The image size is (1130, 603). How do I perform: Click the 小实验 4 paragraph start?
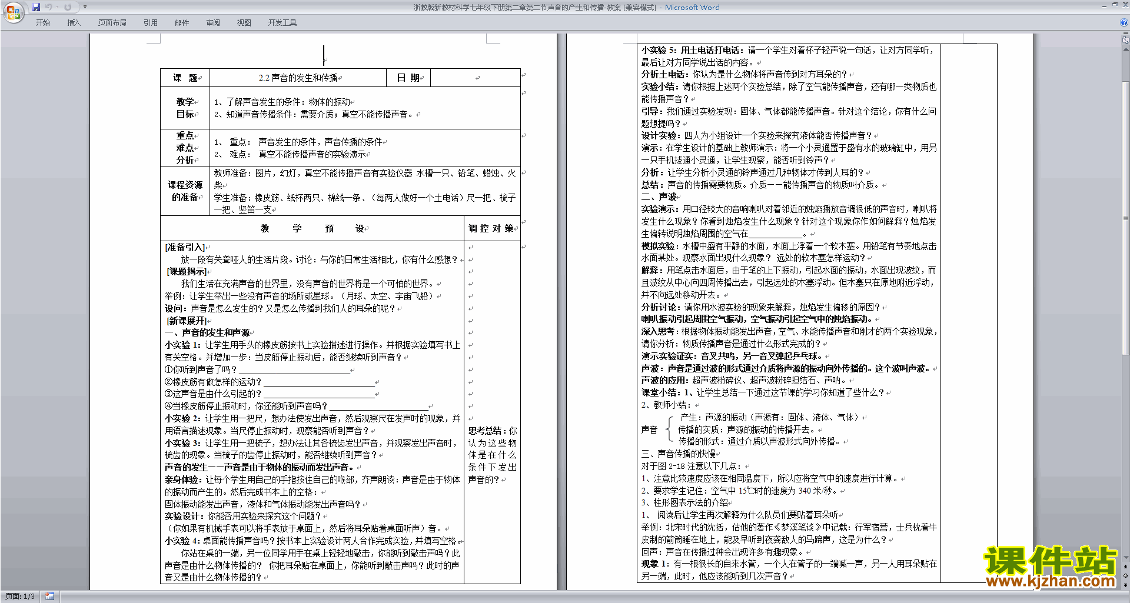182,541
